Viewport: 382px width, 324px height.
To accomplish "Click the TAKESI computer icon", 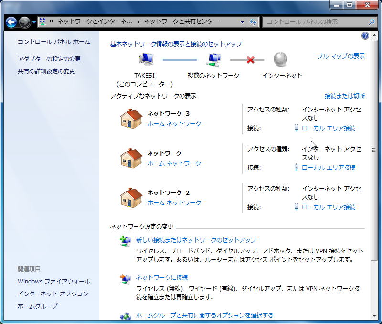I will coord(146,60).
